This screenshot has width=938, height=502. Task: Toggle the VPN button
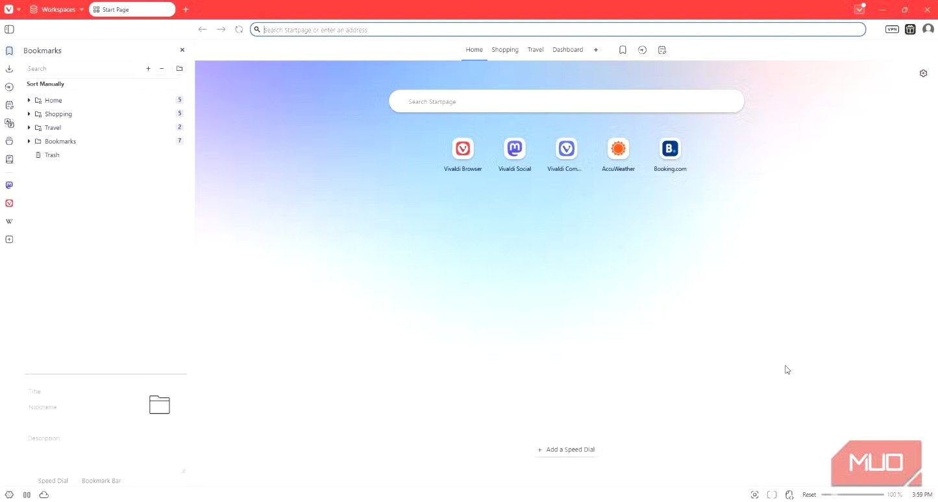(892, 29)
